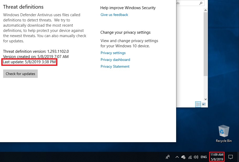
Task: Click the Last update 5/8/2019 3:38 PM text
Action: point(29,62)
